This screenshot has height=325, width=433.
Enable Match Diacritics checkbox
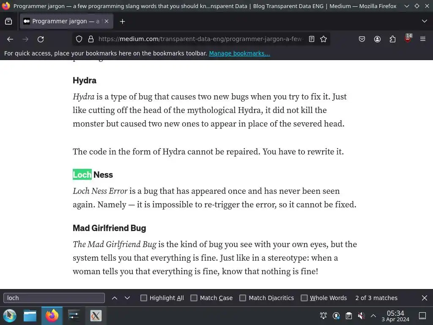[242, 298]
